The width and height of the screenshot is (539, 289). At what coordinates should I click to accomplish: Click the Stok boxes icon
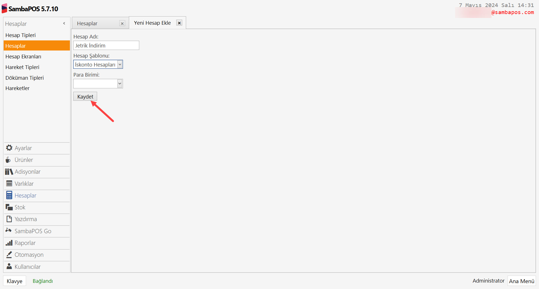(9, 207)
